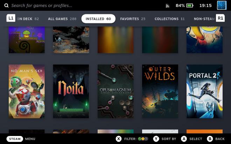The height and width of the screenshot is (144, 231).
Task: Click the search magnifier icon
Action: pyautogui.click(x=6, y=6)
